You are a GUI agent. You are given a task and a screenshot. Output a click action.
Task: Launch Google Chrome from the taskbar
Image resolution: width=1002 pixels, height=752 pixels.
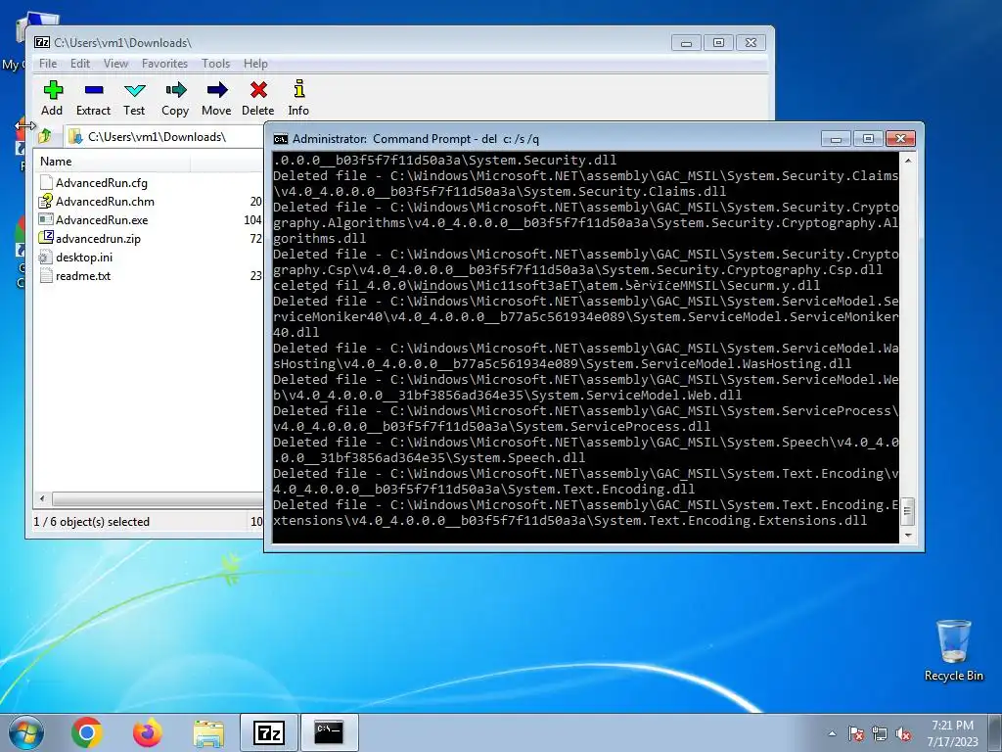[87, 732]
